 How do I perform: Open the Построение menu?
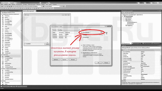19,5
